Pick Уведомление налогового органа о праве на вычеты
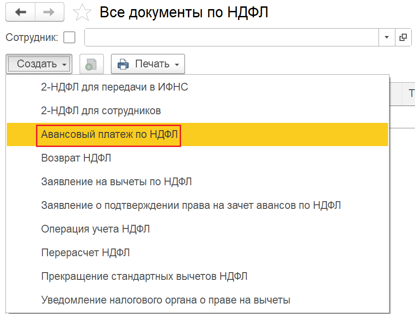The width and height of the screenshot is (415, 314). pyautogui.click(x=197, y=300)
